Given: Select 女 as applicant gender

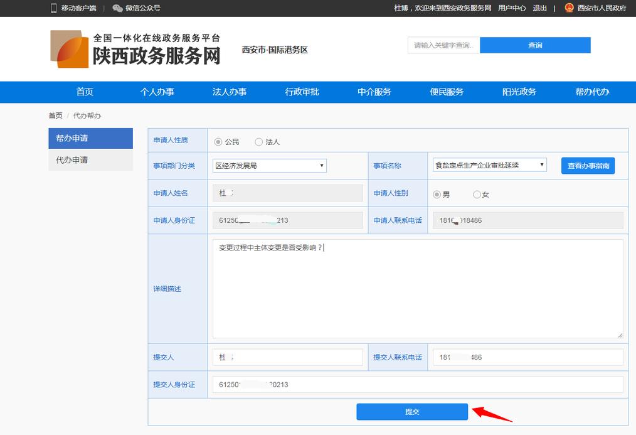Looking at the screenshot, I should coord(476,194).
